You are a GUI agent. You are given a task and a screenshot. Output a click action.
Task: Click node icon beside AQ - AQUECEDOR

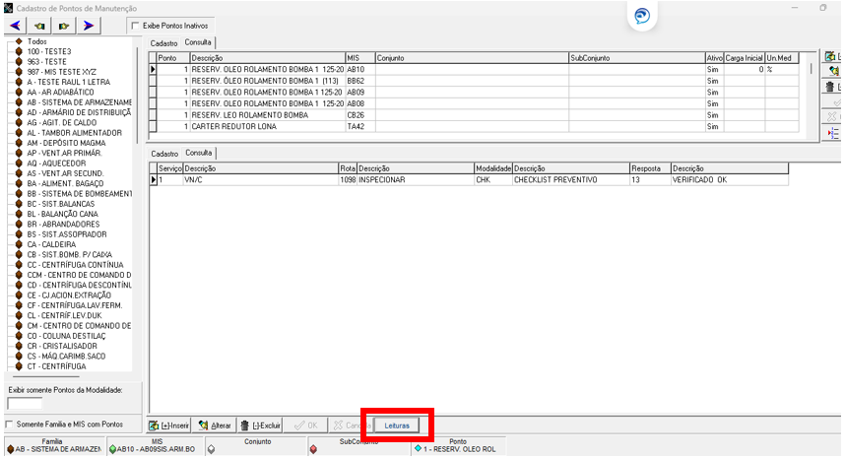click(19, 164)
